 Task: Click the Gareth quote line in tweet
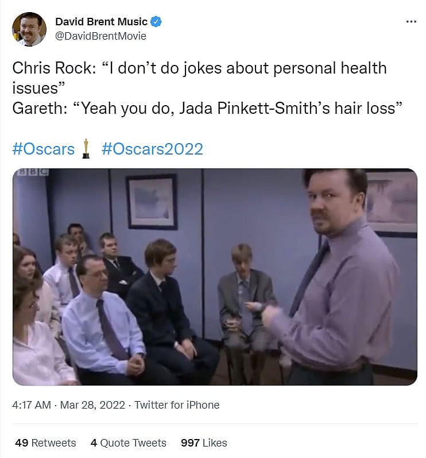pyautogui.click(x=207, y=108)
